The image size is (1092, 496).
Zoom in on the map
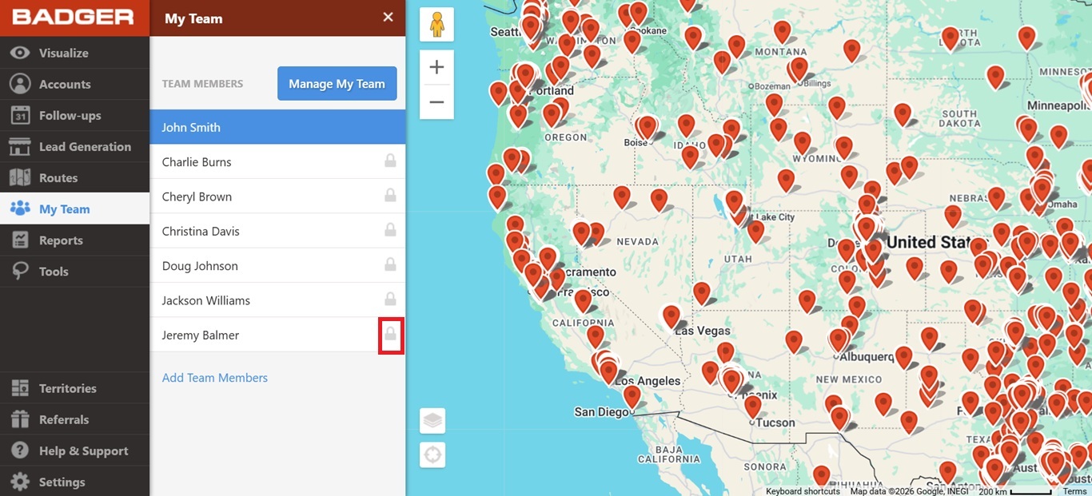(x=436, y=67)
